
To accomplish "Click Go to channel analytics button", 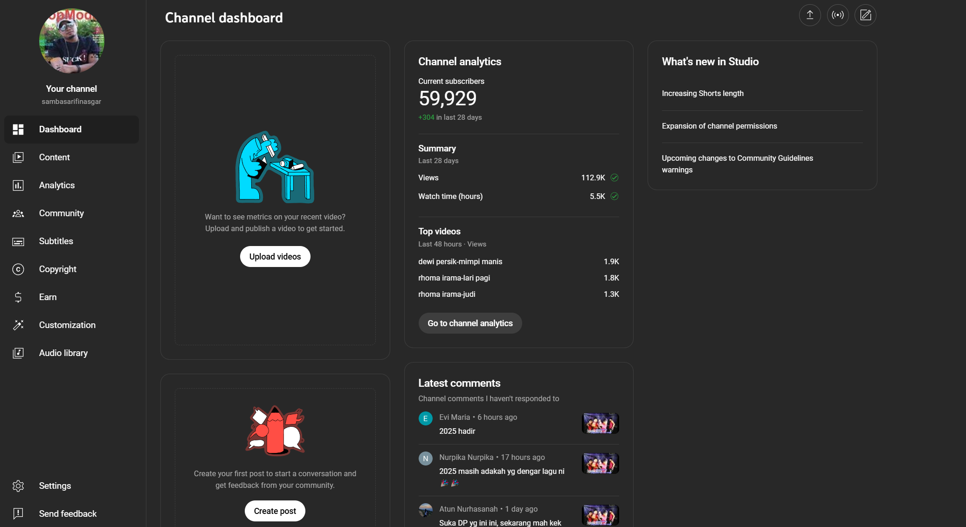I will [470, 323].
